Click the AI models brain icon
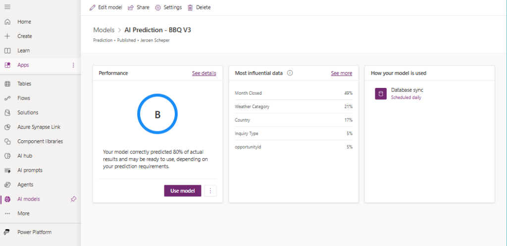Viewport: 507px width, 246px height. 7,199
